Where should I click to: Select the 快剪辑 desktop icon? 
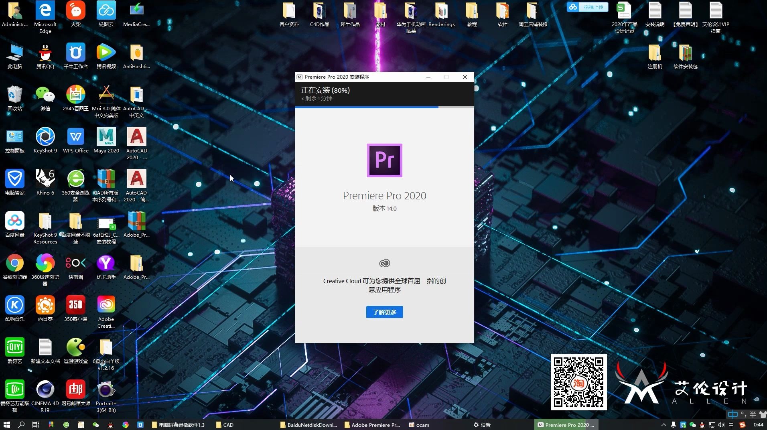click(76, 267)
